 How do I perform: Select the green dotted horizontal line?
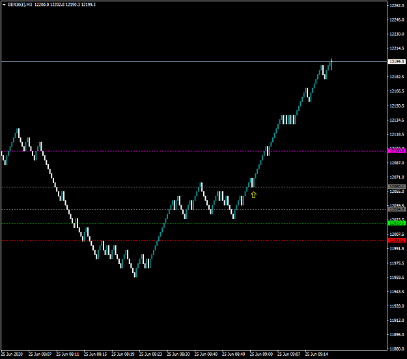point(194,223)
